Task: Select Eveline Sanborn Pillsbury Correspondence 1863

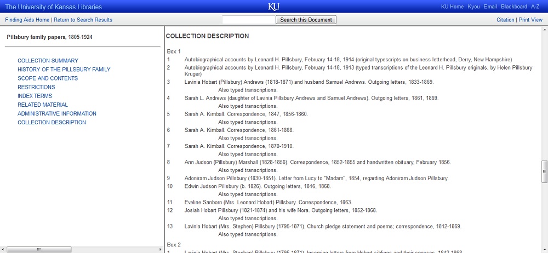Action: pyautogui.click(x=269, y=203)
